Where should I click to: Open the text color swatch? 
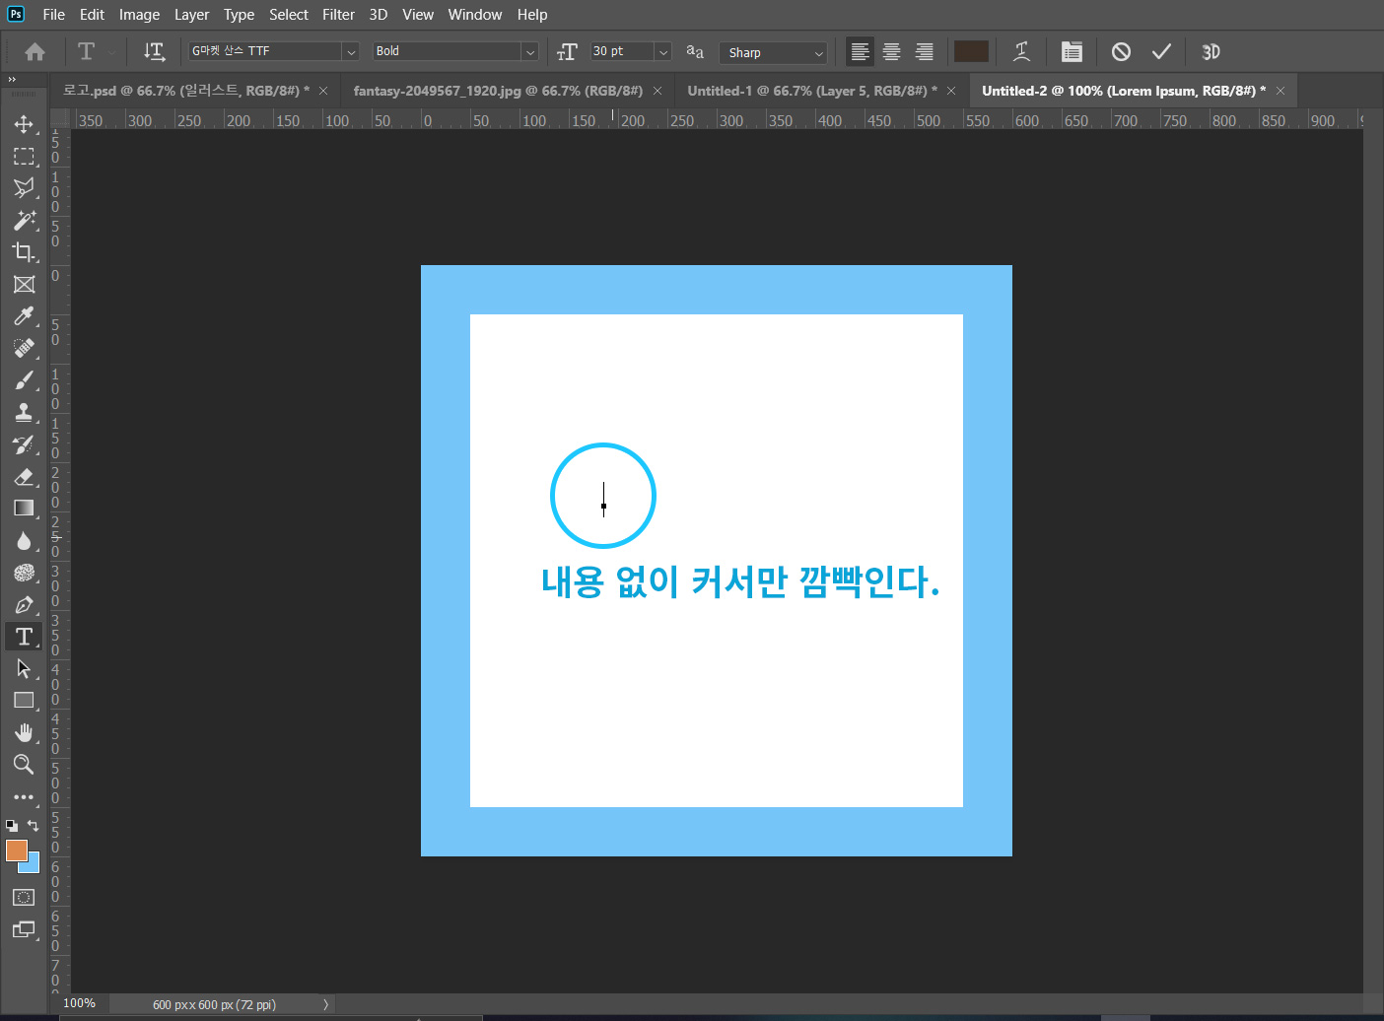coord(971,51)
